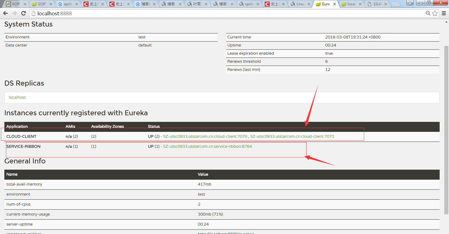Close the Linu tab

[x=309, y=4]
